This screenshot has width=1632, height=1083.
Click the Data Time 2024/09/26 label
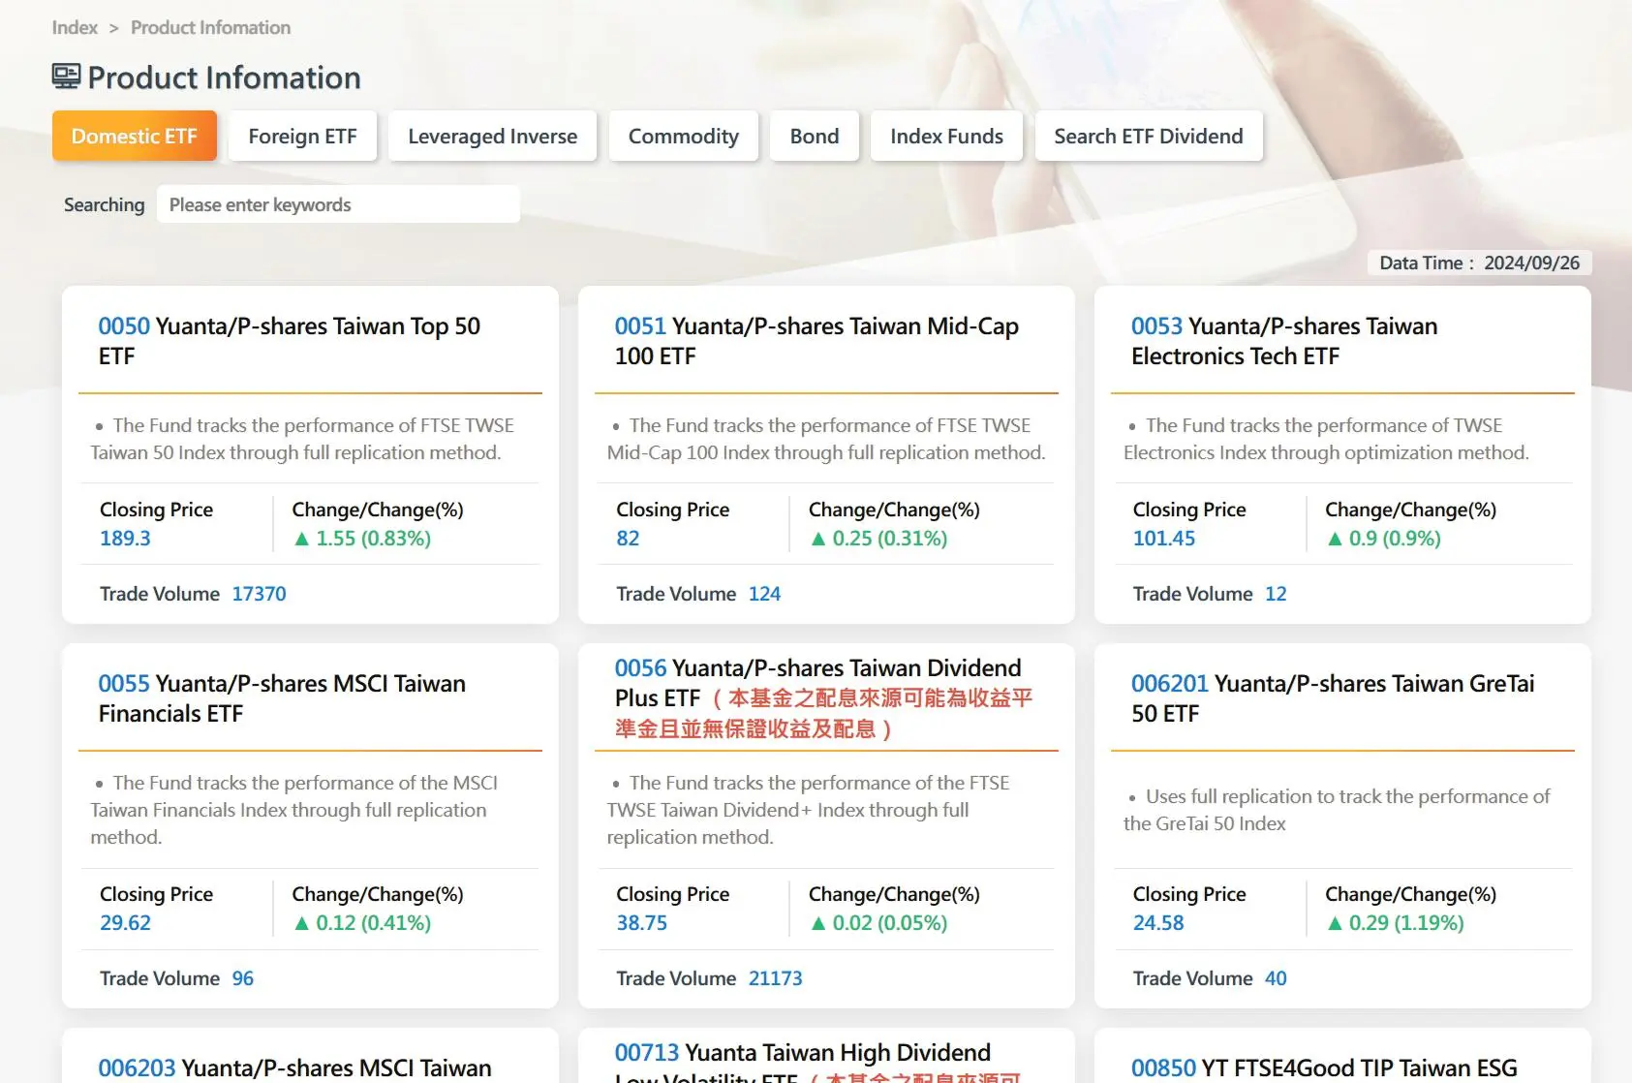click(x=1479, y=263)
